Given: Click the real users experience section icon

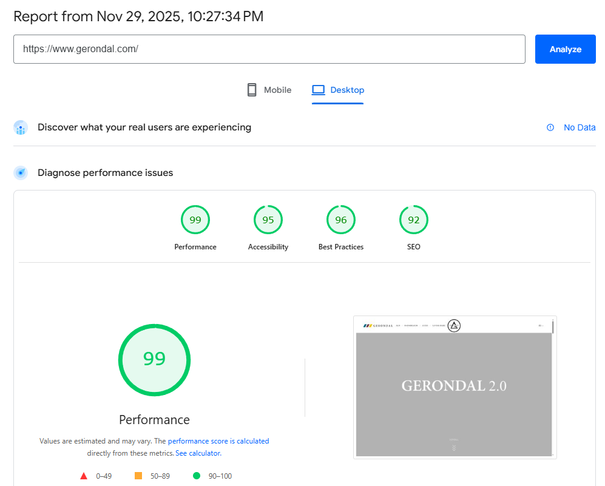Looking at the screenshot, I should [x=21, y=127].
